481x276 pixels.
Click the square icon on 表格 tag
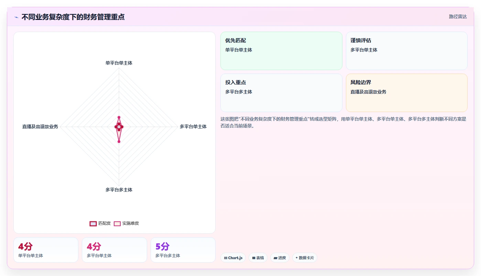[x=254, y=258]
